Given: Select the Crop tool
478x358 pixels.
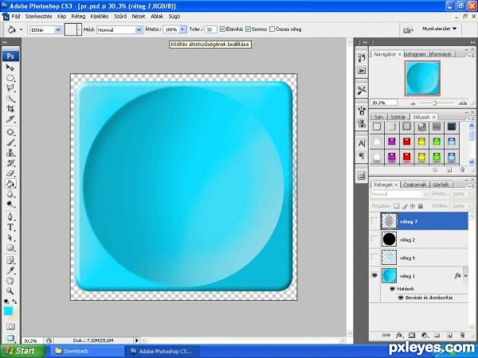Looking at the screenshot, I should coord(10,109).
